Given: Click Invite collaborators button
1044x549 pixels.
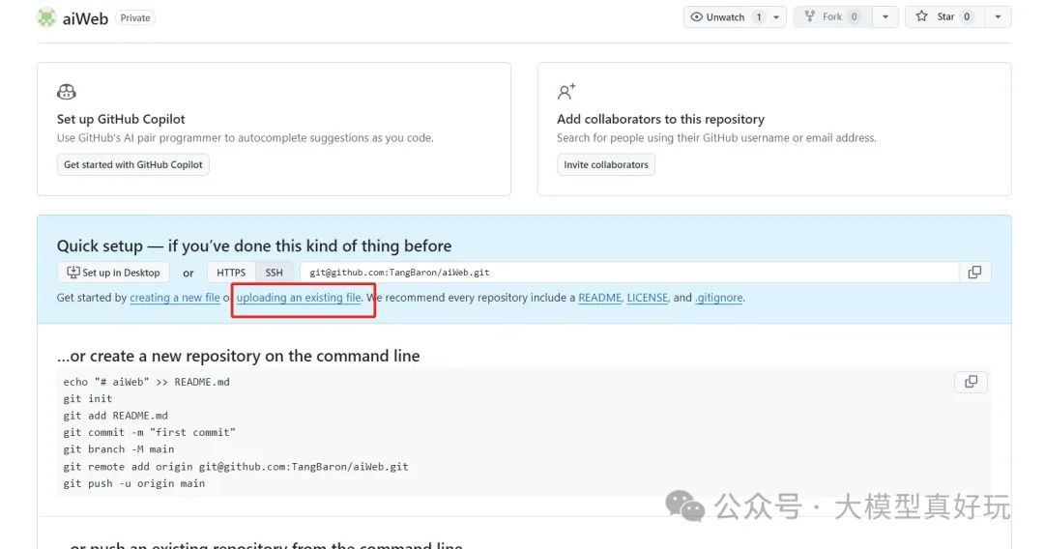Looking at the screenshot, I should 606,164.
